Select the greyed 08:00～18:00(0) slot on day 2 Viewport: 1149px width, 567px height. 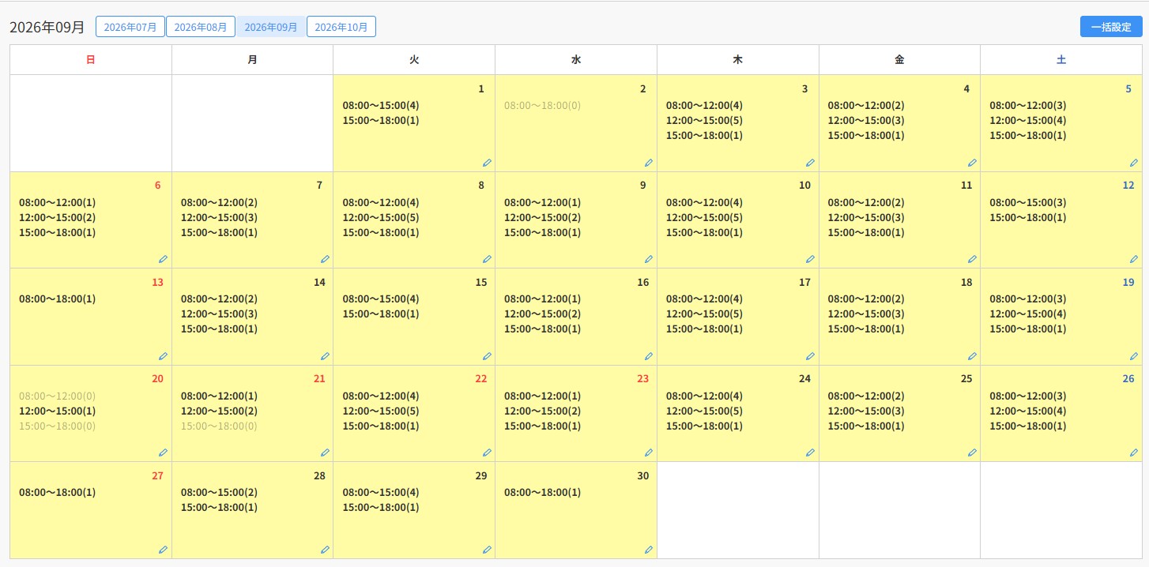pyautogui.click(x=543, y=106)
